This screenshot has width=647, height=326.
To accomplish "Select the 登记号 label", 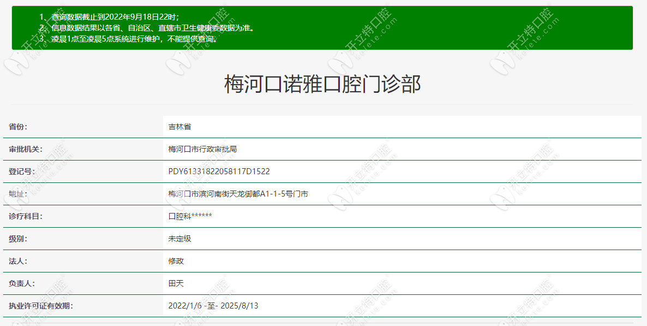I will pyautogui.click(x=22, y=171).
